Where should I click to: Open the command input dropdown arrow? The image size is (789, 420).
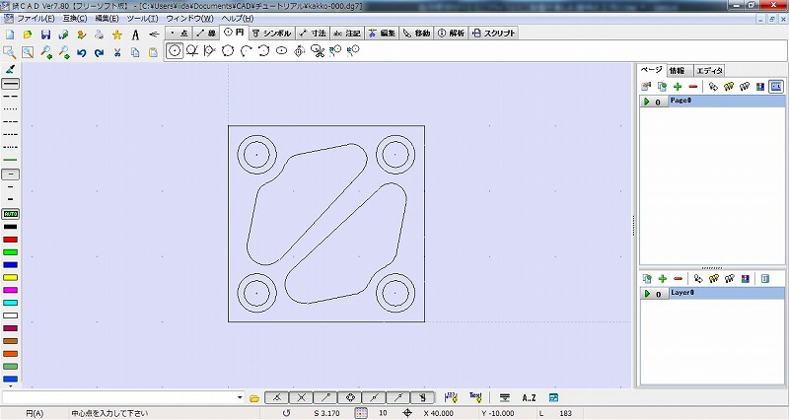click(x=240, y=397)
